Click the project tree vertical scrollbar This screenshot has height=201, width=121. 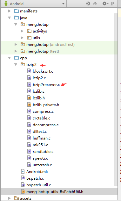[x=116, y=99]
